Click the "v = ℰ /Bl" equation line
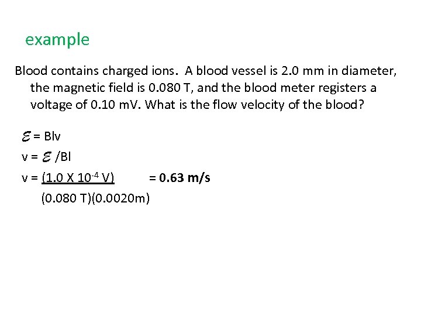Image resolution: width=421 pixels, height=316 pixels. point(46,157)
